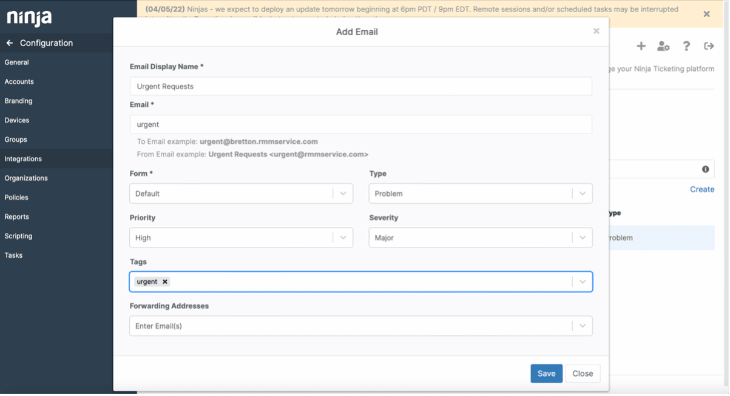
Task: Open user management settings icon
Action: (663, 45)
